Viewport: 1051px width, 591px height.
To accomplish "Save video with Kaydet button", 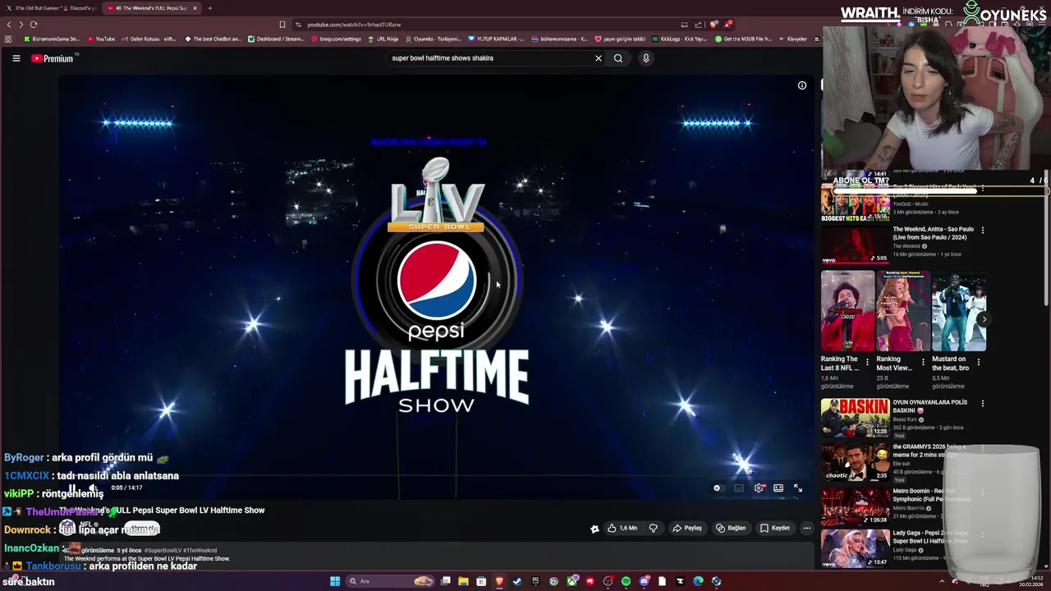I will click(x=775, y=529).
